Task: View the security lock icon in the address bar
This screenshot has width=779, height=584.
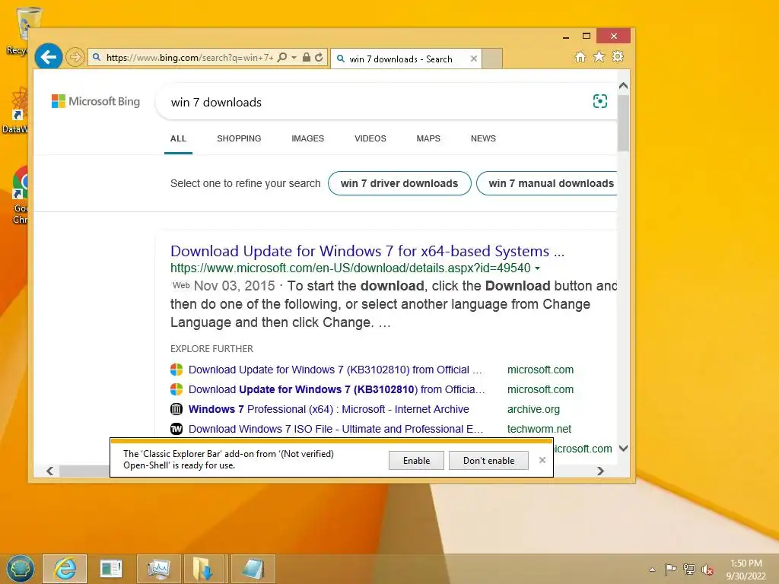Action: click(307, 58)
